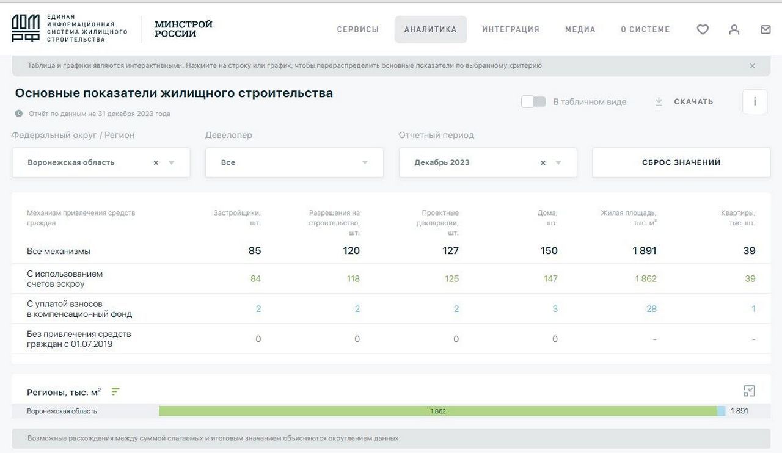
Task: Click the Дома total value 150
Action: point(549,251)
